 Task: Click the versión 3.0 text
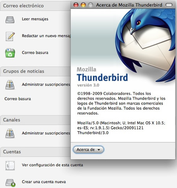click(x=88, y=85)
